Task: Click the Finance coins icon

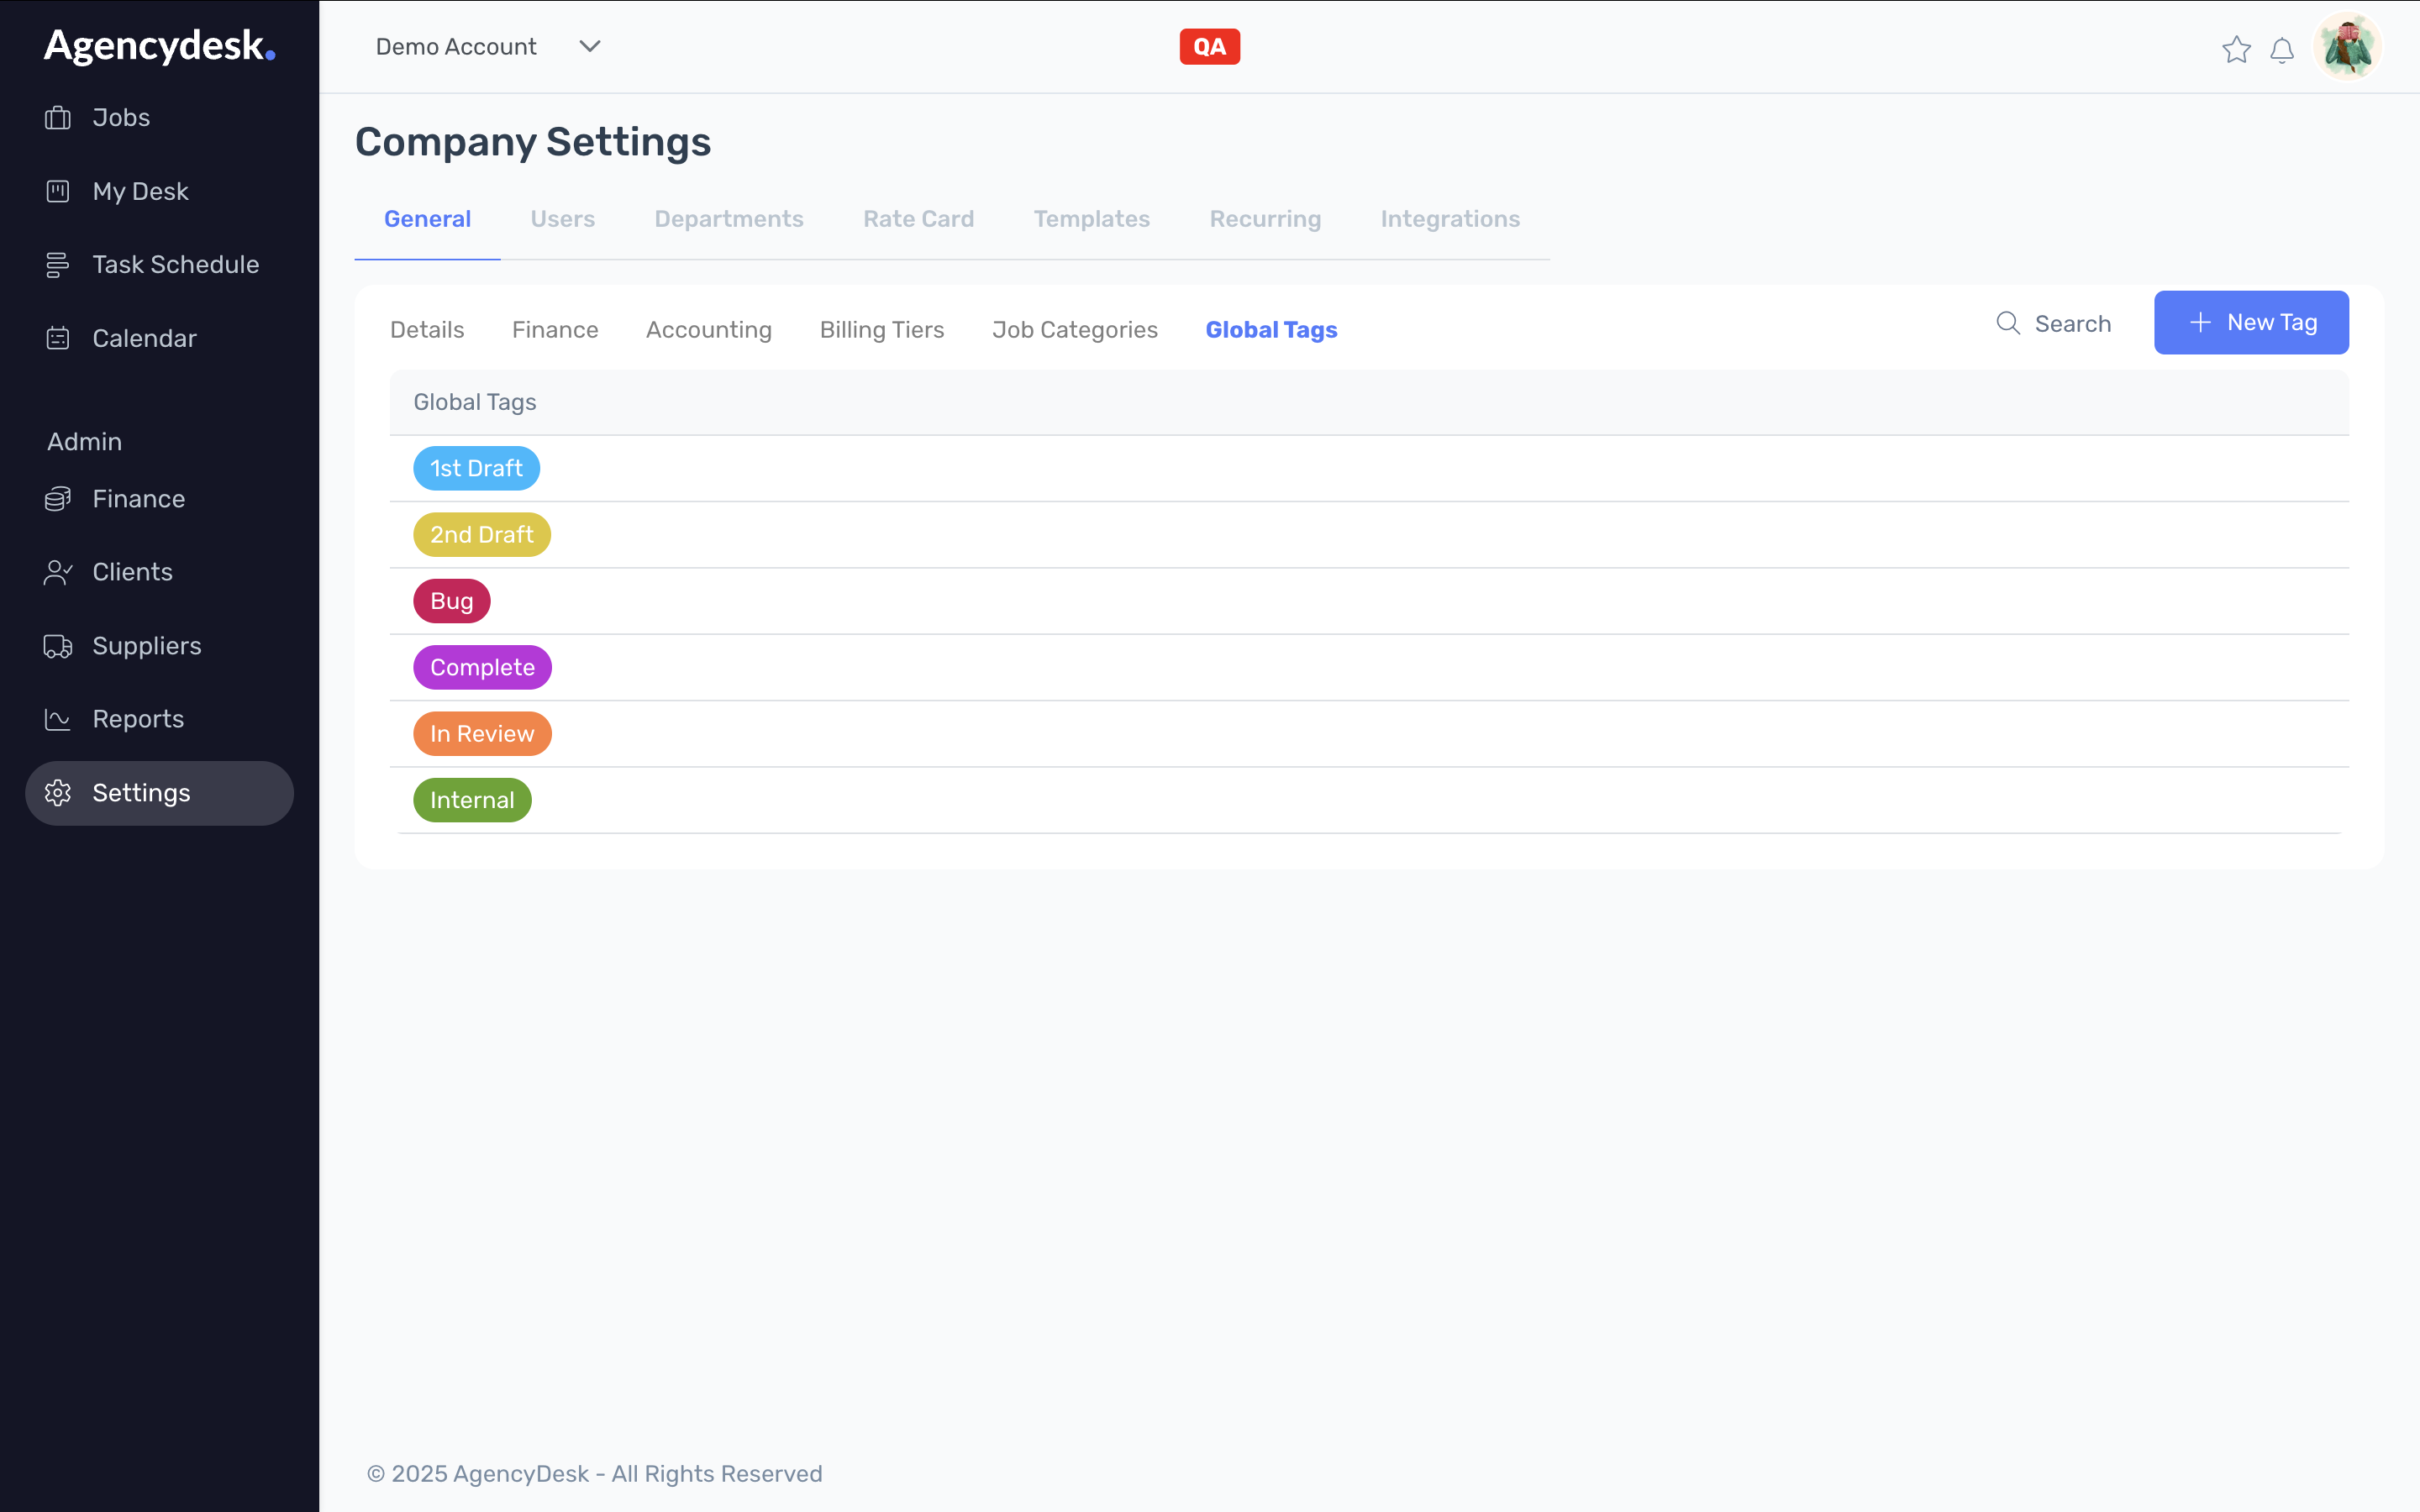Action: 58,499
